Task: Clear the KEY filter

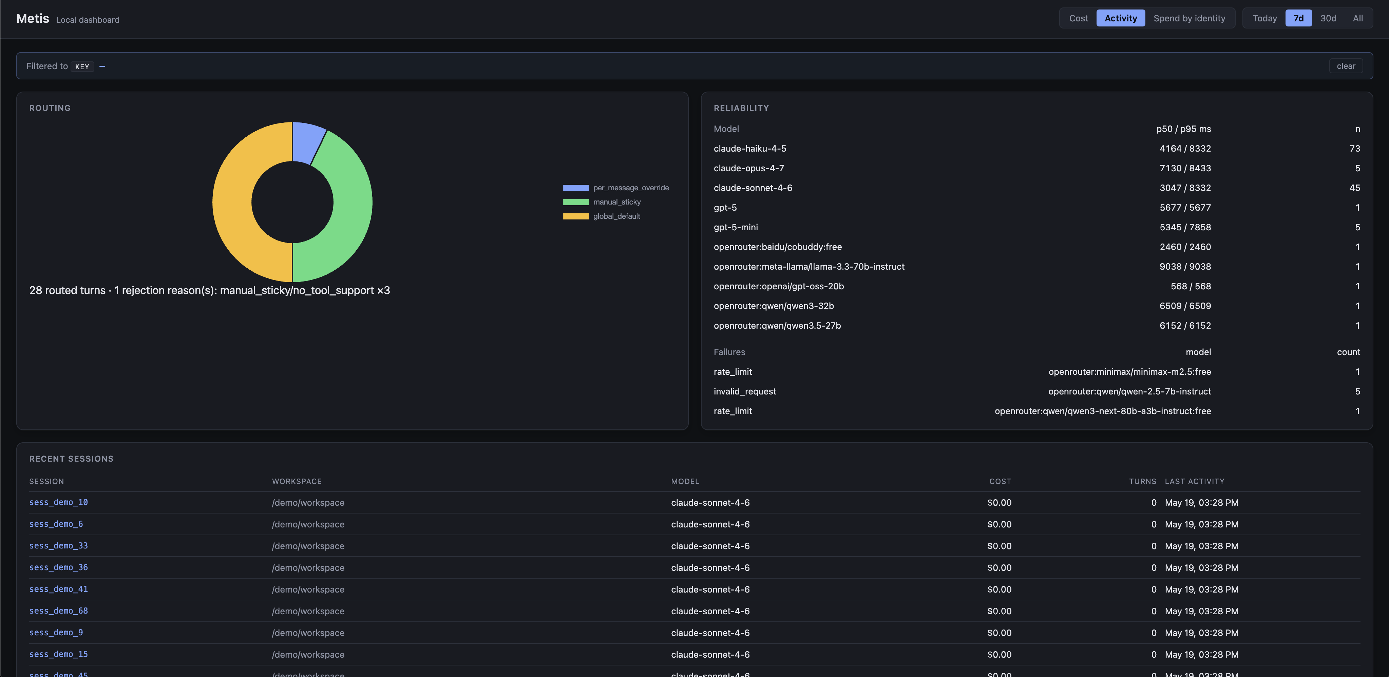Action: click(x=1346, y=66)
